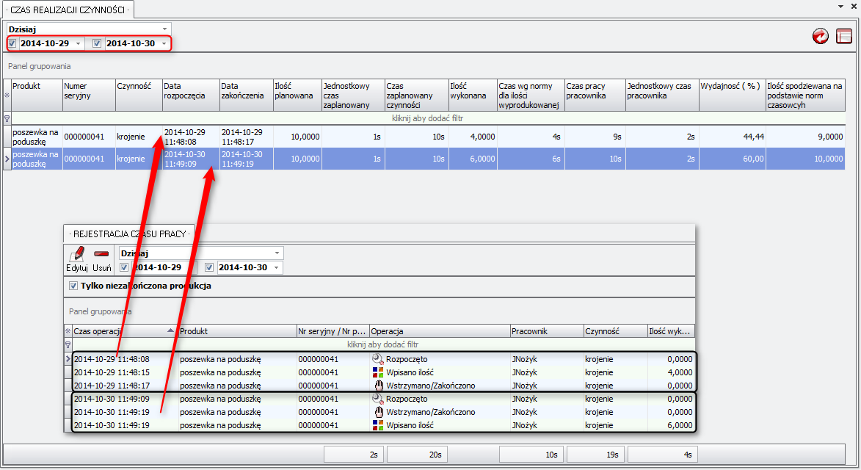Click the tab list arrow at top right

click(x=840, y=6)
